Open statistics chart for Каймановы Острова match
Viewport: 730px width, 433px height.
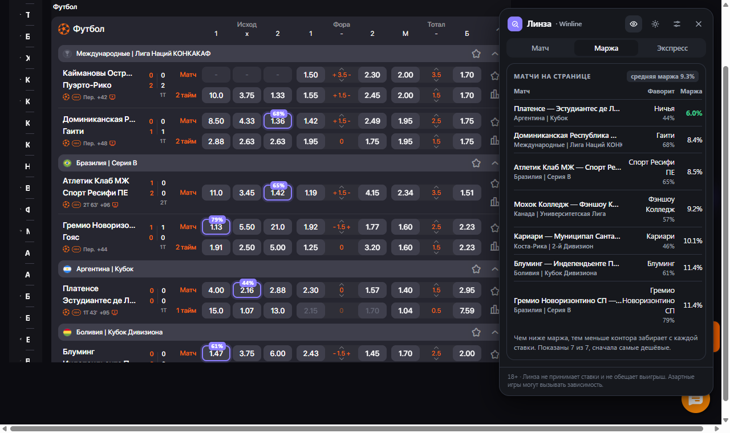click(494, 95)
